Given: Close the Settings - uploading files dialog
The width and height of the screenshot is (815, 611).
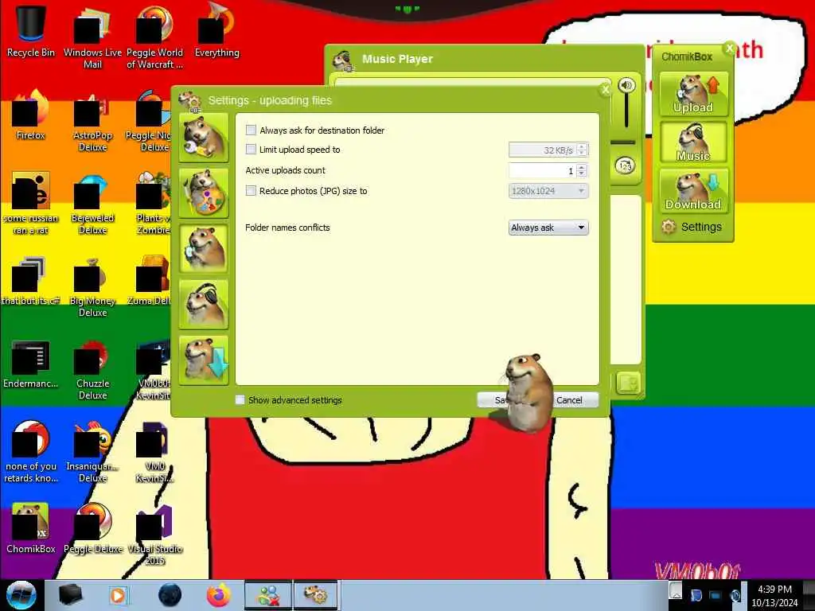Looking at the screenshot, I should 605,90.
